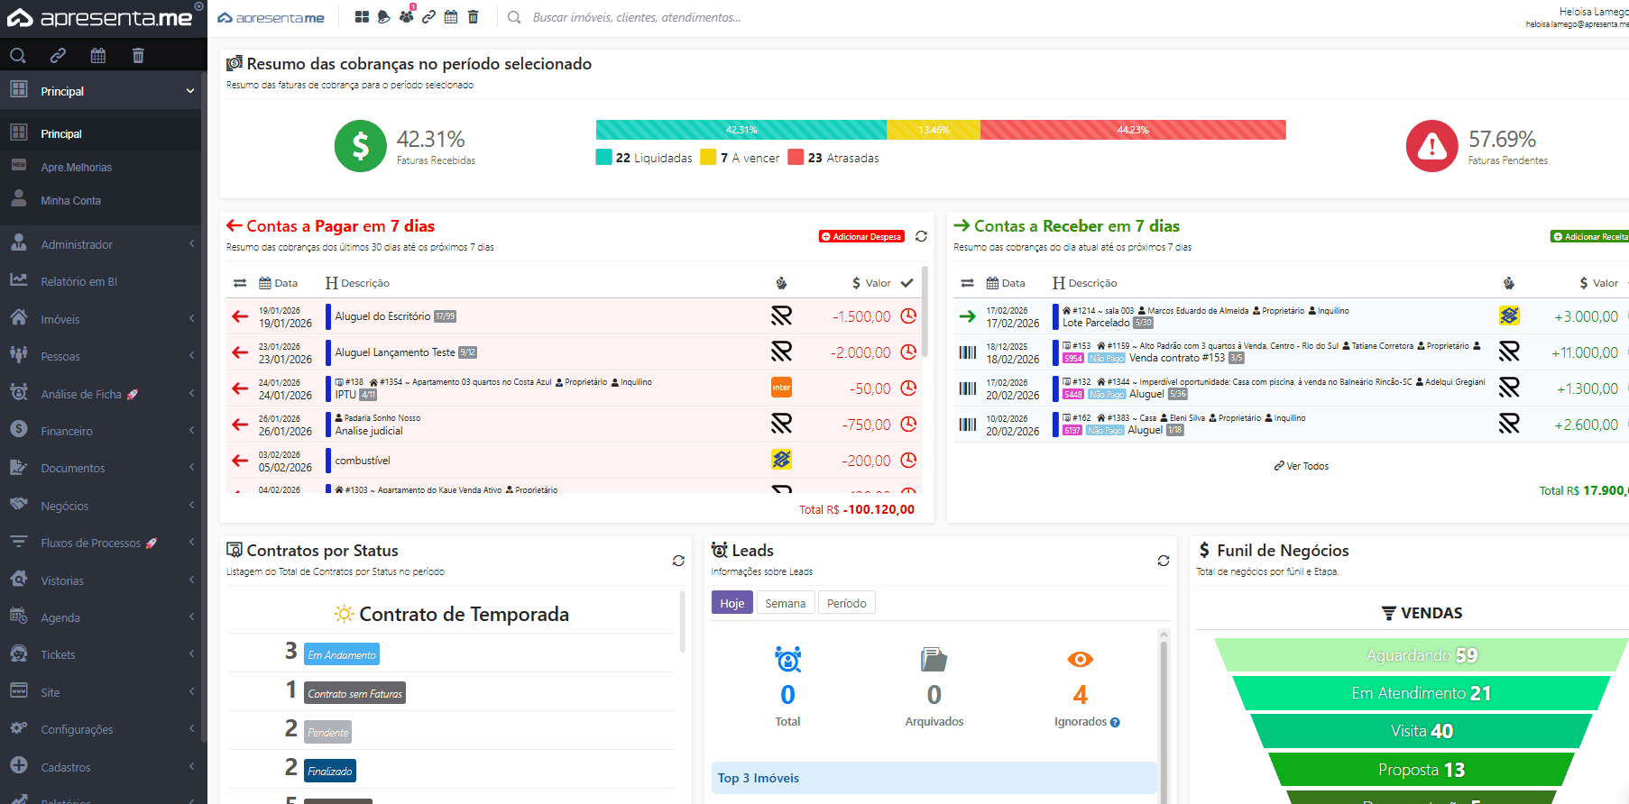Image resolution: width=1629 pixels, height=804 pixels.
Task: Open the users group icon with notification badge
Action: pyautogui.click(x=406, y=17)
